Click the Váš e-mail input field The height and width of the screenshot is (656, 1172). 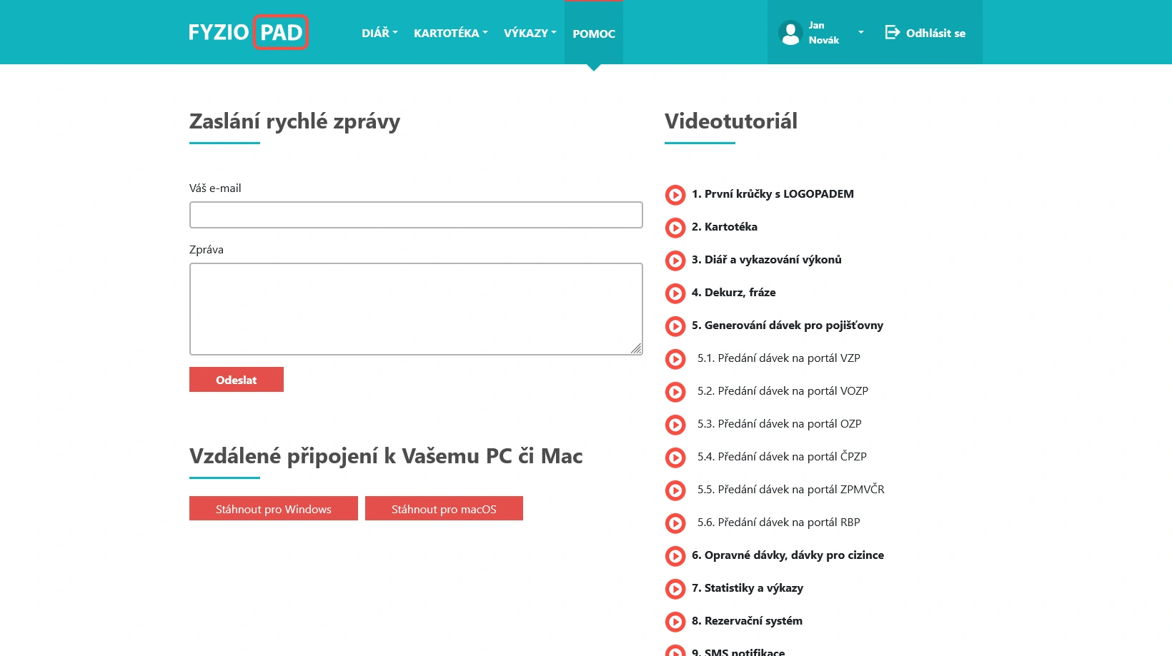[416, 214]
